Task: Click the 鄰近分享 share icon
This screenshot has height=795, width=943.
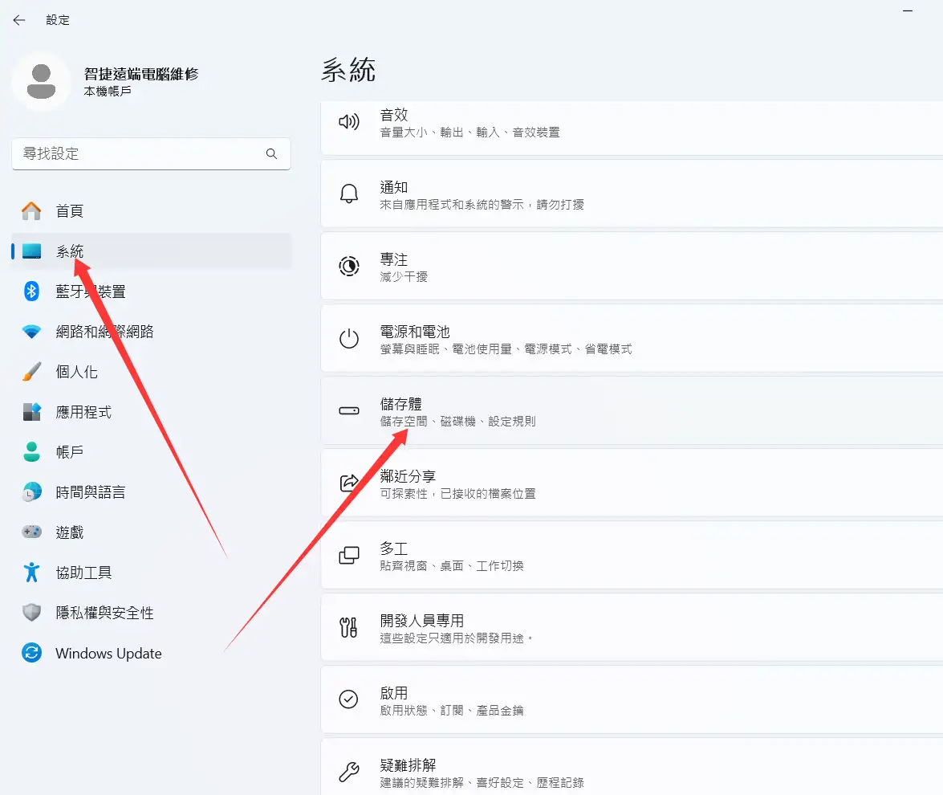Action: [x=349, y=483]
